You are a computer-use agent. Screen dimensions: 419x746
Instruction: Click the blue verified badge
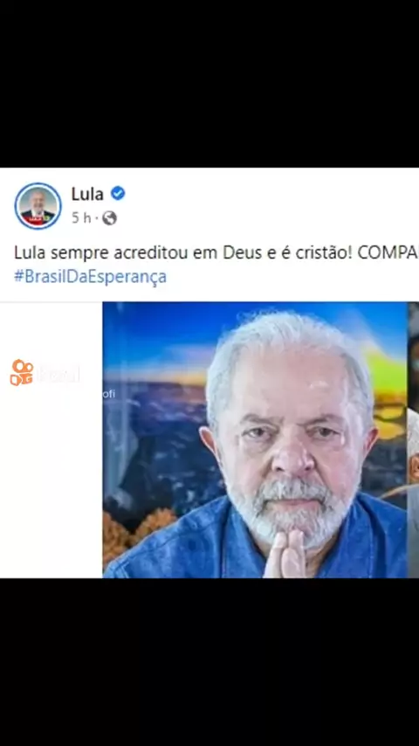(118, 193)
